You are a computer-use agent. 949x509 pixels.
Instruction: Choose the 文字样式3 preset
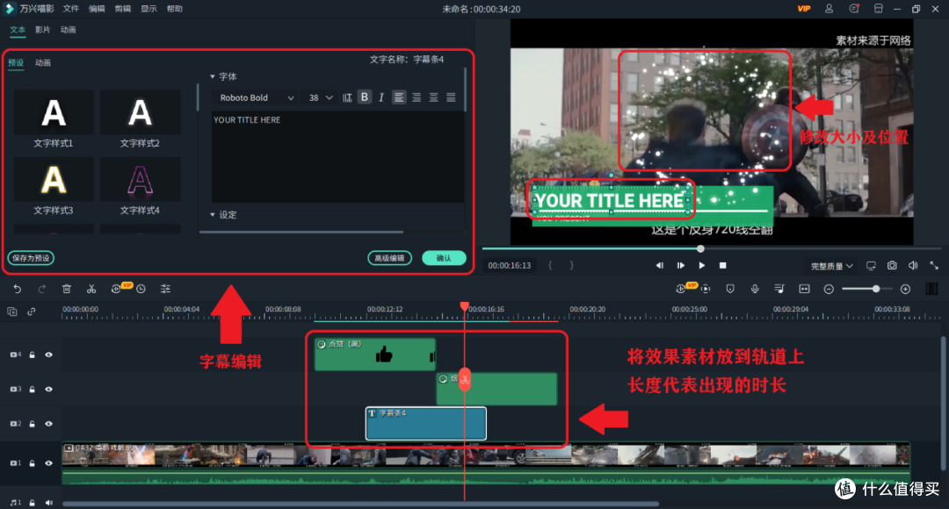tap(54, 186)
